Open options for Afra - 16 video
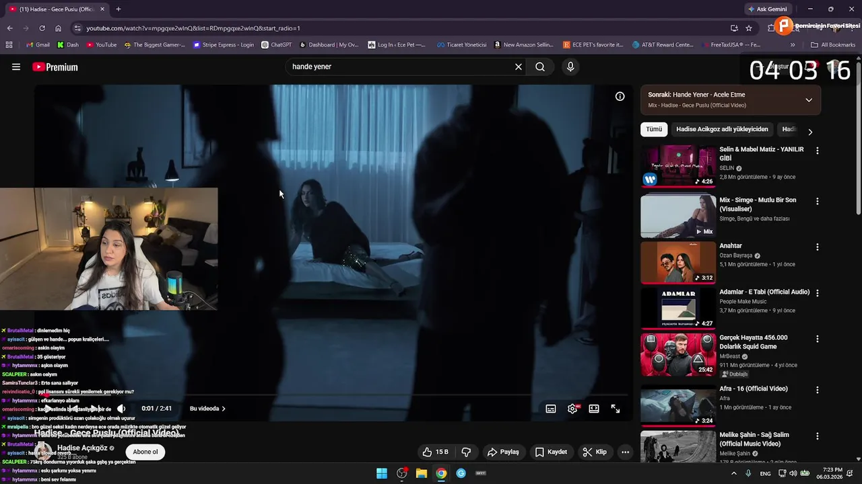Image resolution: width=862 pixels, height=484 pixels. click(x=818, y=390)
